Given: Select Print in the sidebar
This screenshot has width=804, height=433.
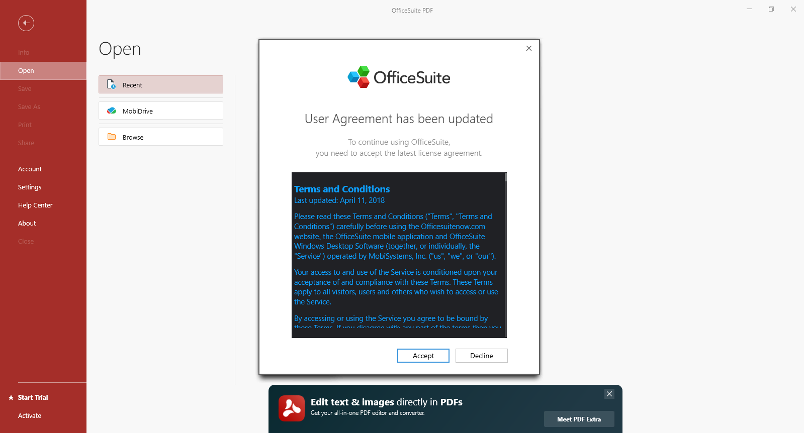Looking at the screenshot, I should 43,125.
